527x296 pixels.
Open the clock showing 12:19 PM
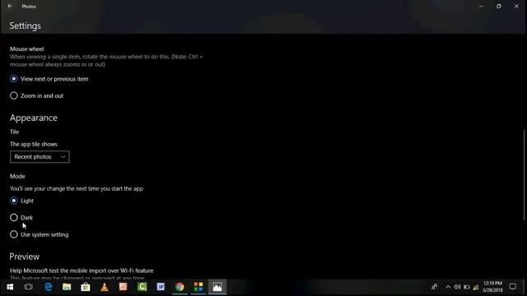click(x=492, y=287)
